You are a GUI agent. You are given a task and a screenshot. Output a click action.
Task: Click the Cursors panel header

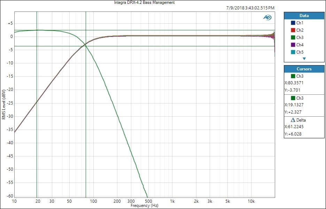(304, 69)
